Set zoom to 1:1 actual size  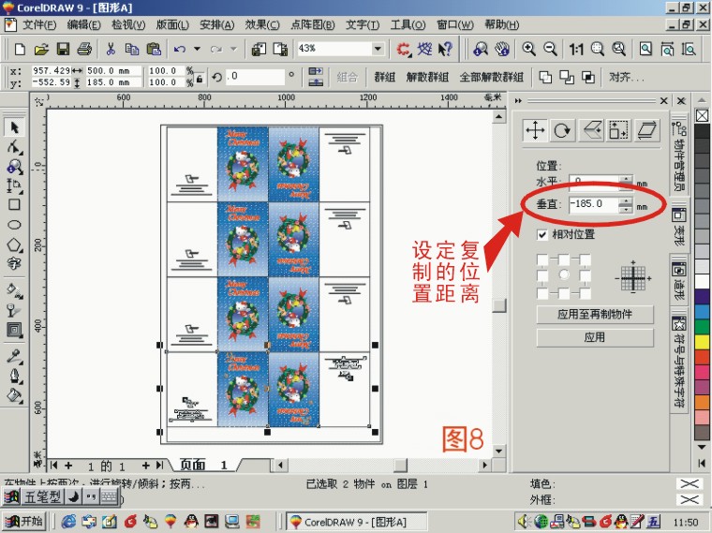coord(576,49)
